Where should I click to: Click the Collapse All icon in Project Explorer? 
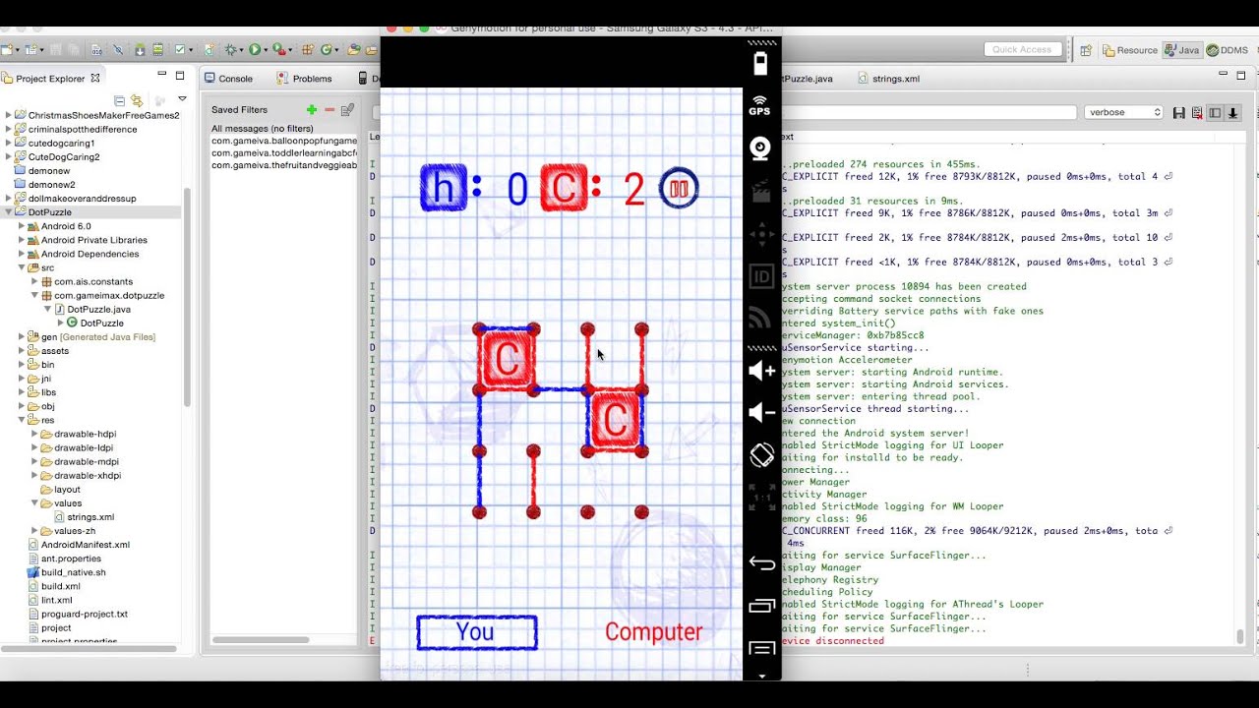[x=120, y=100]
